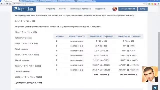The image size is (160, 90).
Task: Click the green extension icon in toolbar
Action: point(149,4)
